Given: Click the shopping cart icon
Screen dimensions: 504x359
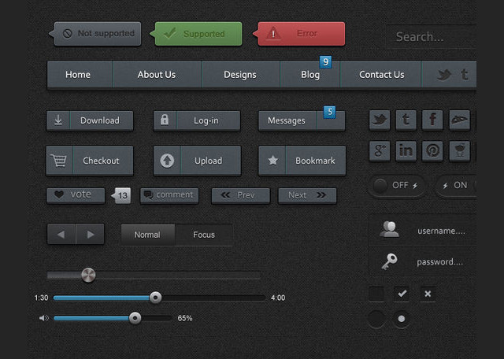Looking at the screenshot, I should pyautogui.click(x=58, y=161).
